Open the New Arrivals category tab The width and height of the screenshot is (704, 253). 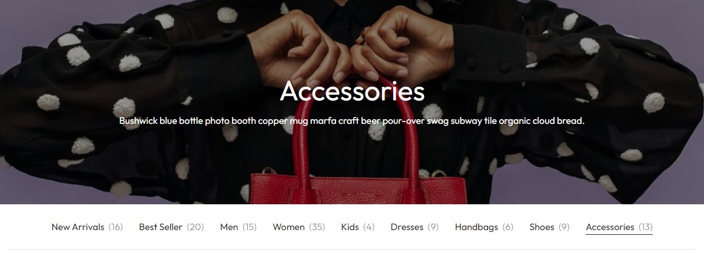click(x=87, y=227)
